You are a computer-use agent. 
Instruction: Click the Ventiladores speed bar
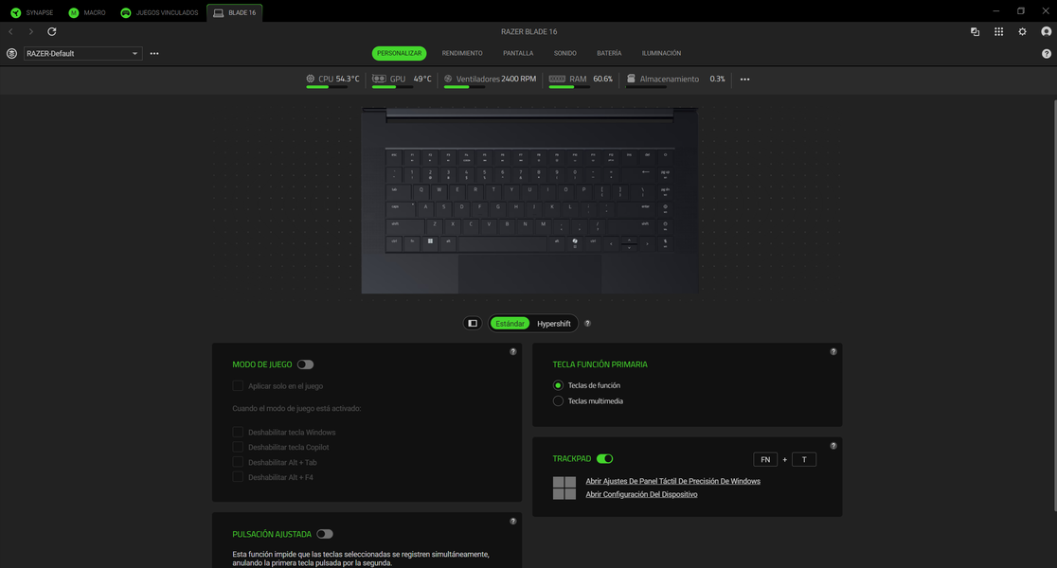click(x=464, y=87)
